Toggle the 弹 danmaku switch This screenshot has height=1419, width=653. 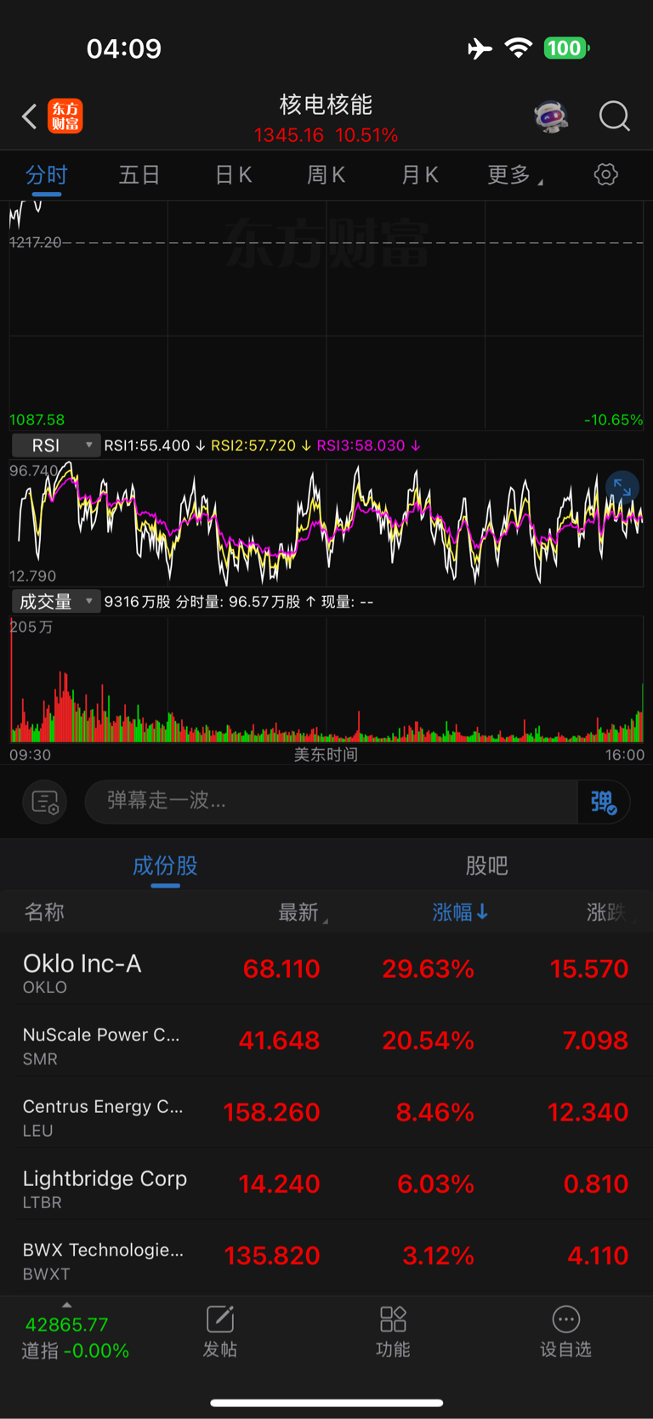point(604,802)
